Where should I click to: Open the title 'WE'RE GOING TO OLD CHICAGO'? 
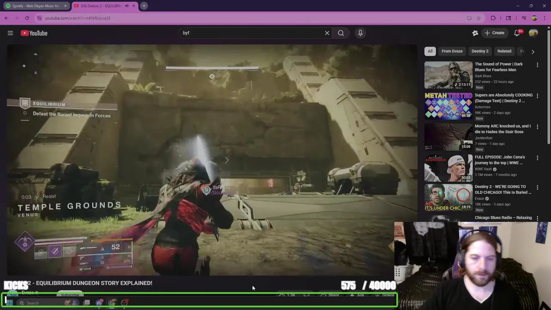[503, 189]
